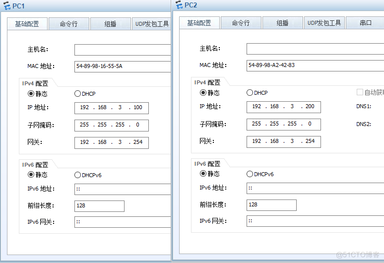Image resolution: width=384 pixels, height=263 pixels.
Task: Select IPv6 静态 radio in PC2
Action: tap(203, 174)
